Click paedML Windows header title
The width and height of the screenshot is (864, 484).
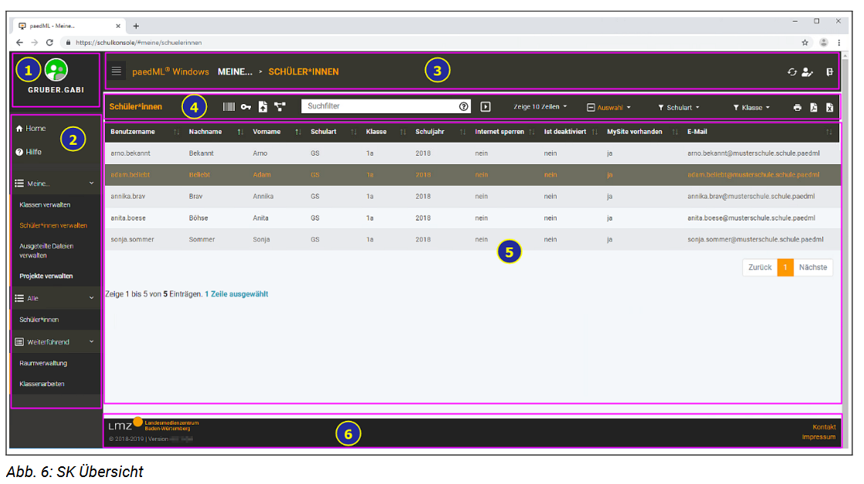[x=171, y=72]
